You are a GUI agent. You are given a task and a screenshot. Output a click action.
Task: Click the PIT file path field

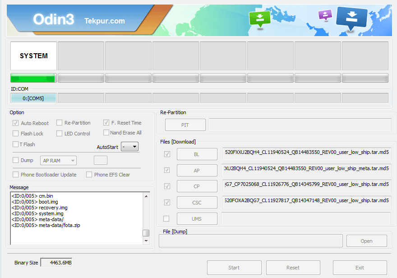point(300,125)
